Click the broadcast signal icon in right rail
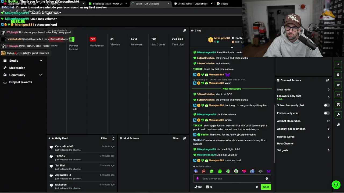The image size is (344, 193). [x=338, y=95]
